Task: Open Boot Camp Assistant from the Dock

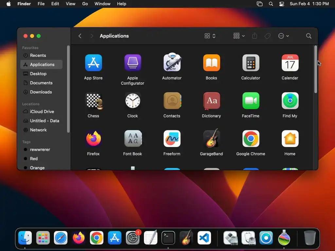Action: [230, 238]
